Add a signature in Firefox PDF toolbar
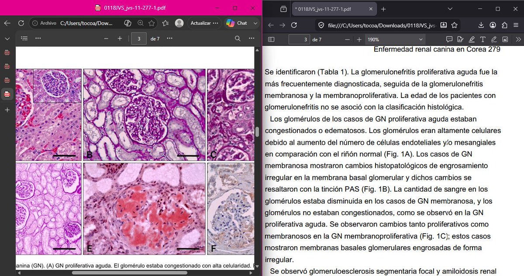This screenshot has width=524, height=276. (x=460, y=39)
